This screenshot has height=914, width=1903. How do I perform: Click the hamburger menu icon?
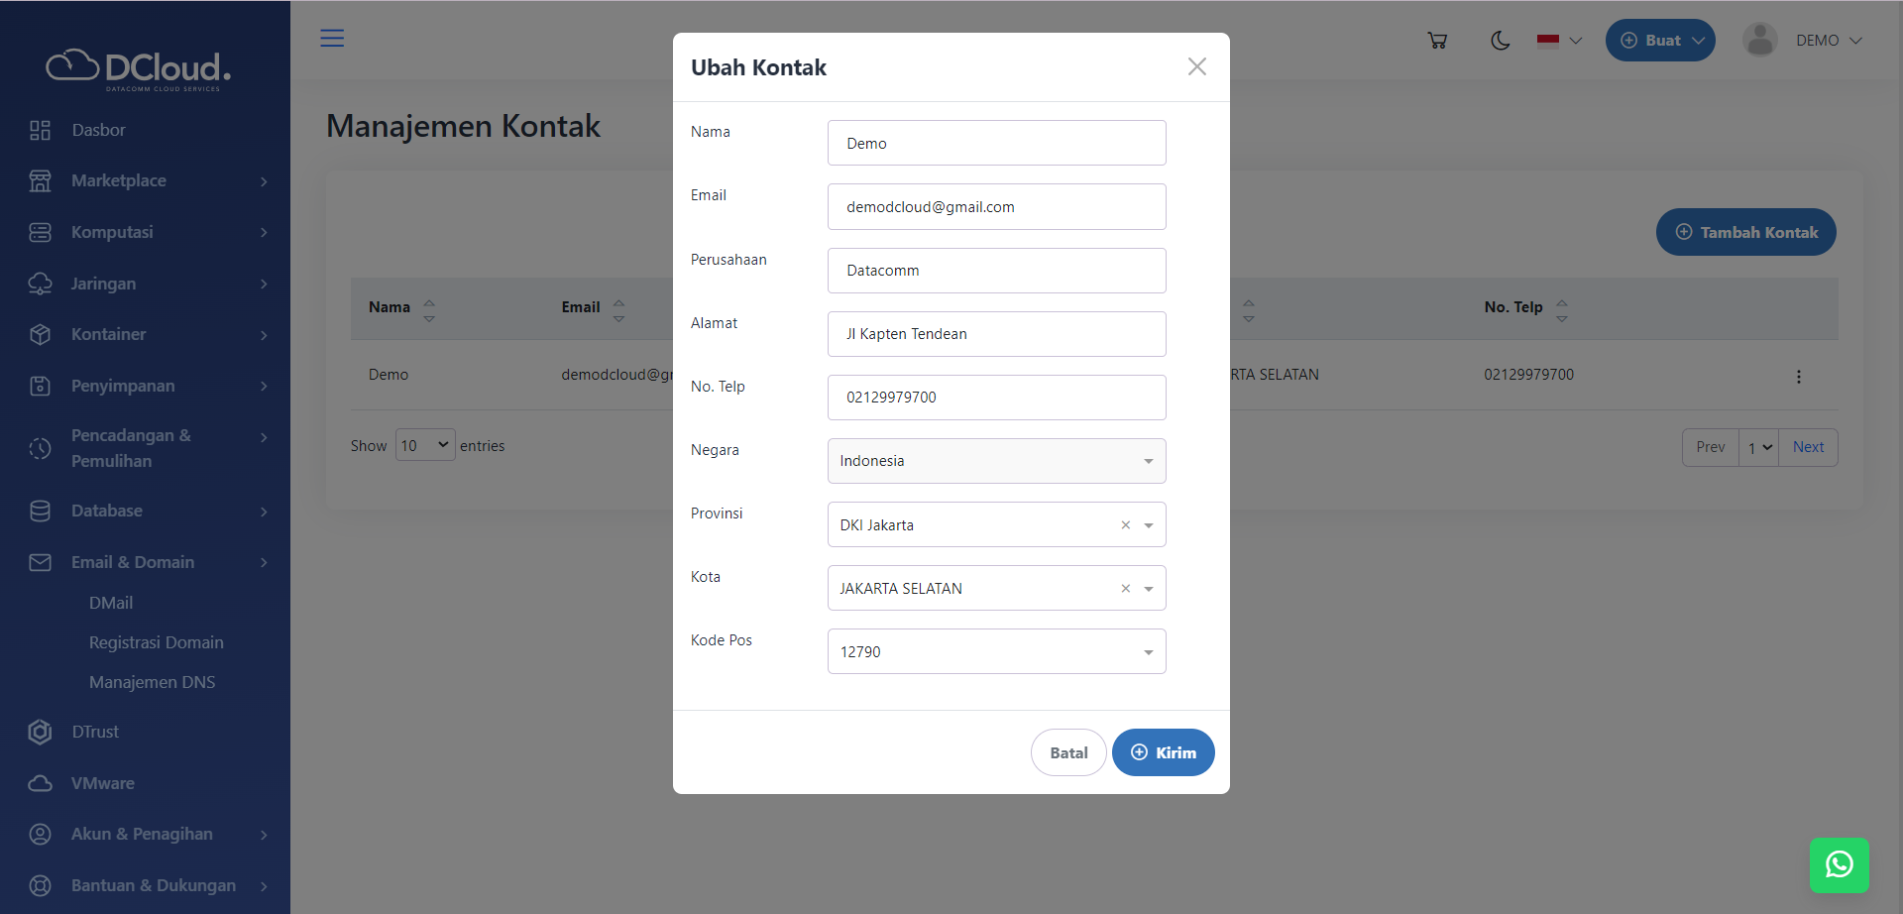point(332,39)
